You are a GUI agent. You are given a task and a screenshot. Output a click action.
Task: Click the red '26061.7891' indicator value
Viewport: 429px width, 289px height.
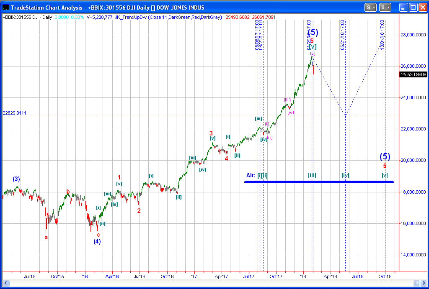pyautogui.click(x=264, y=17)
